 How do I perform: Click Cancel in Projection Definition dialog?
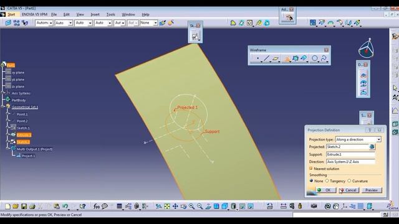pos(349,190)
